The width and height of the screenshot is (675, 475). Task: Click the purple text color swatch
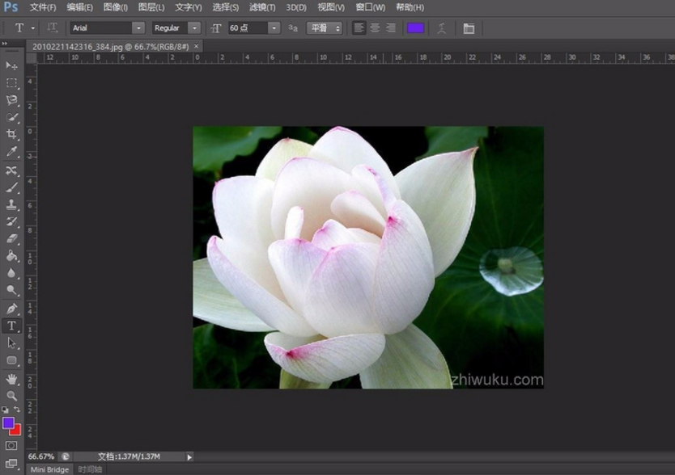coord(415,27)
